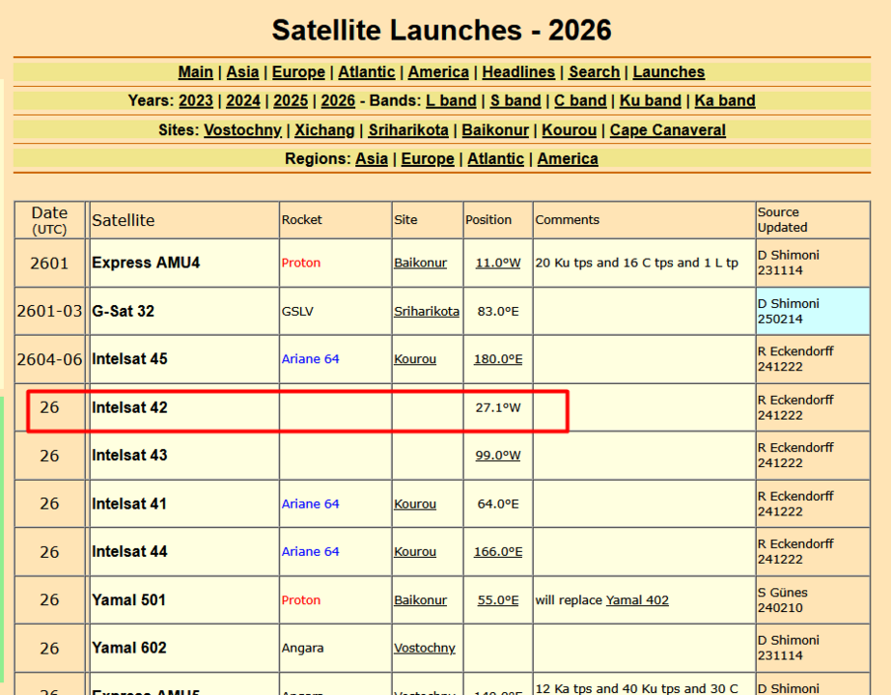Open Kourou link in Intelsat 45 row
Image resolution: width=891 pixels, height=695 pixels.
pos(415,359)
